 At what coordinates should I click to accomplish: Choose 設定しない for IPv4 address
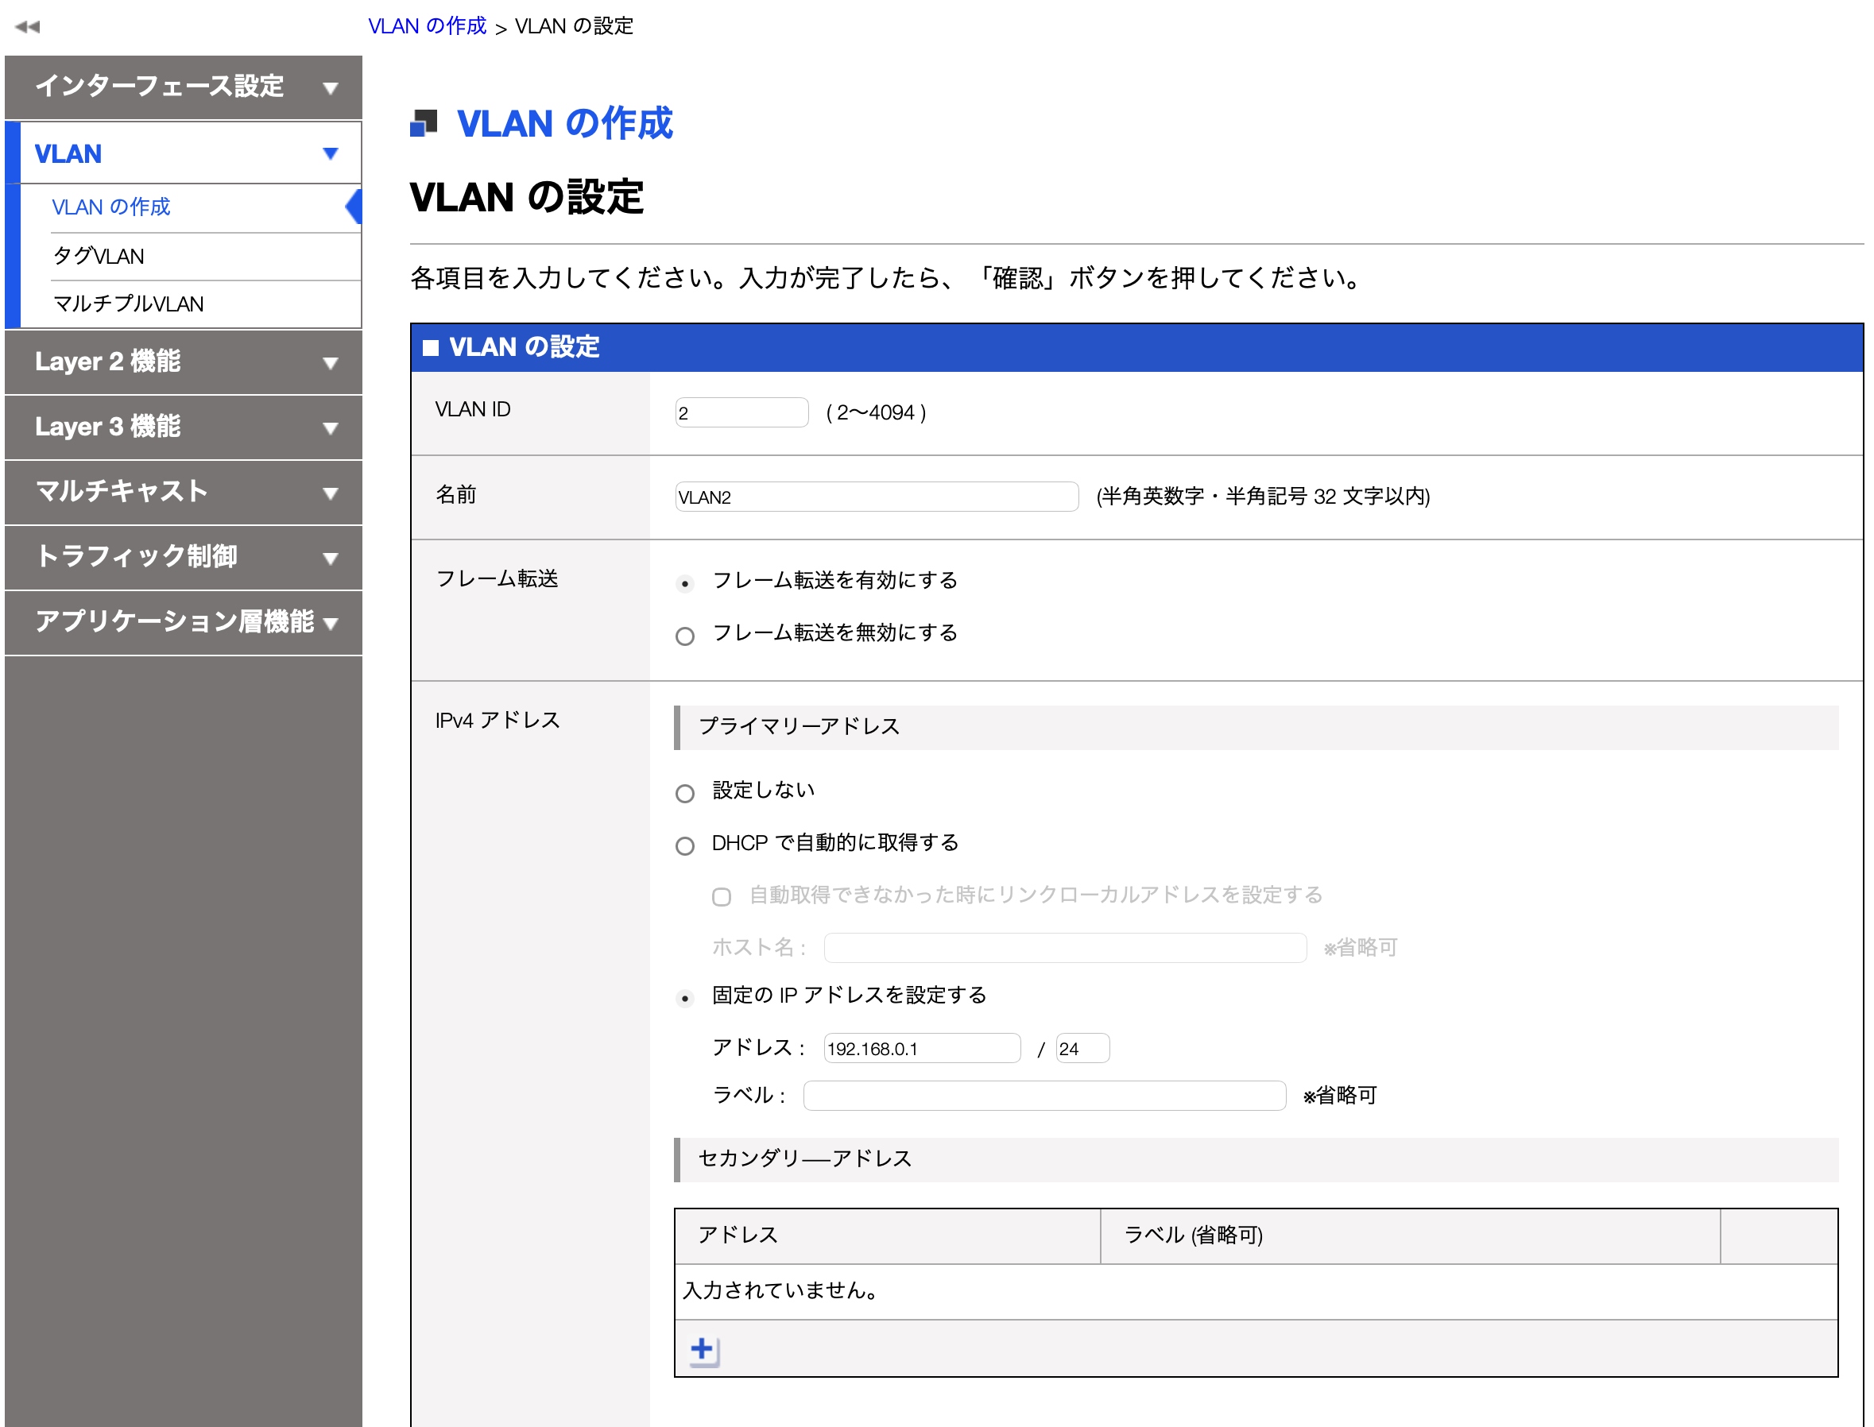pyautogui.click(x=685, y=792)
